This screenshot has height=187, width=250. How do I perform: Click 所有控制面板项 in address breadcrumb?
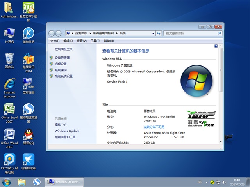pos(103,33)
